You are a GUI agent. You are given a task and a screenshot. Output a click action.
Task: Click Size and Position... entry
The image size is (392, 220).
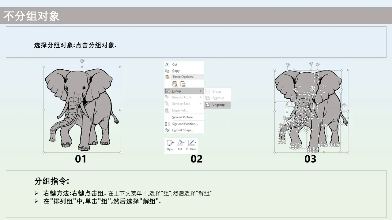185,124
